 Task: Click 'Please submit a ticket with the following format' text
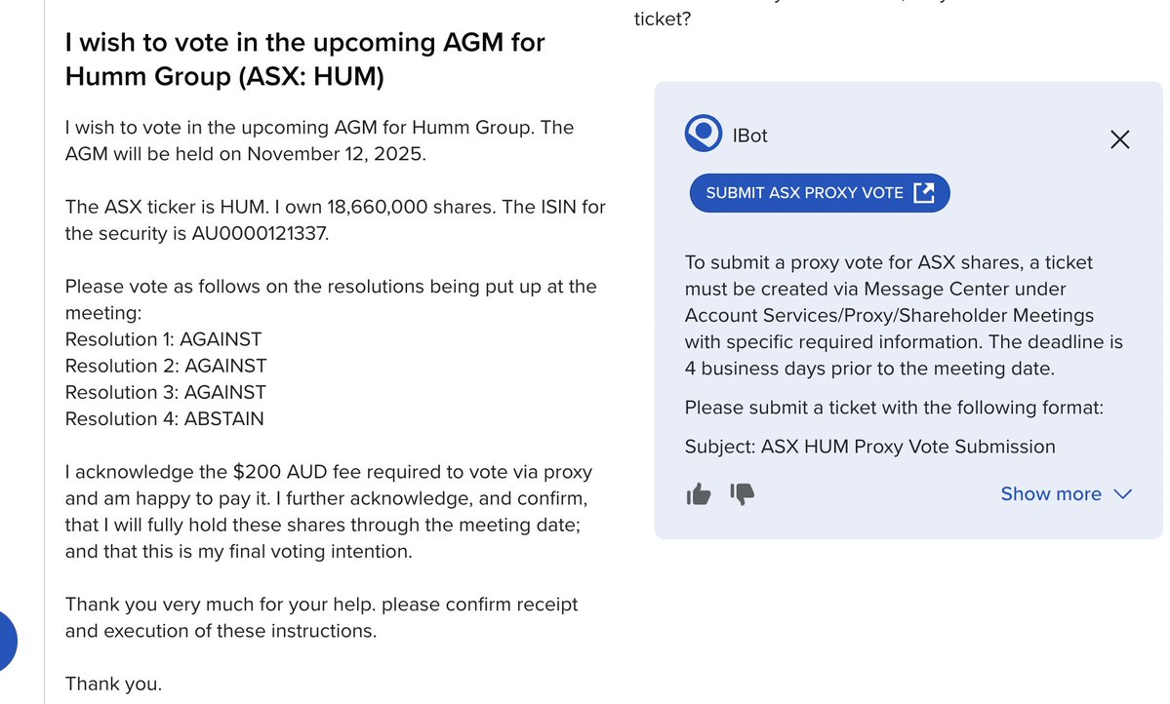[894, 408]
